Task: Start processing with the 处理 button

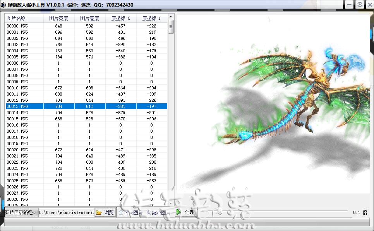Action: pos(185,212)
